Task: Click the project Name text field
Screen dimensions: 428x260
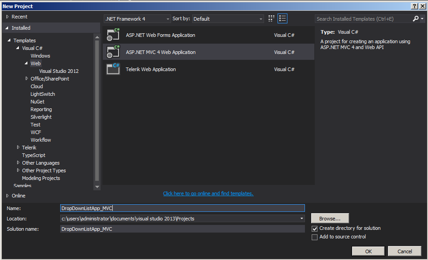Action: (x=182, y=208)
